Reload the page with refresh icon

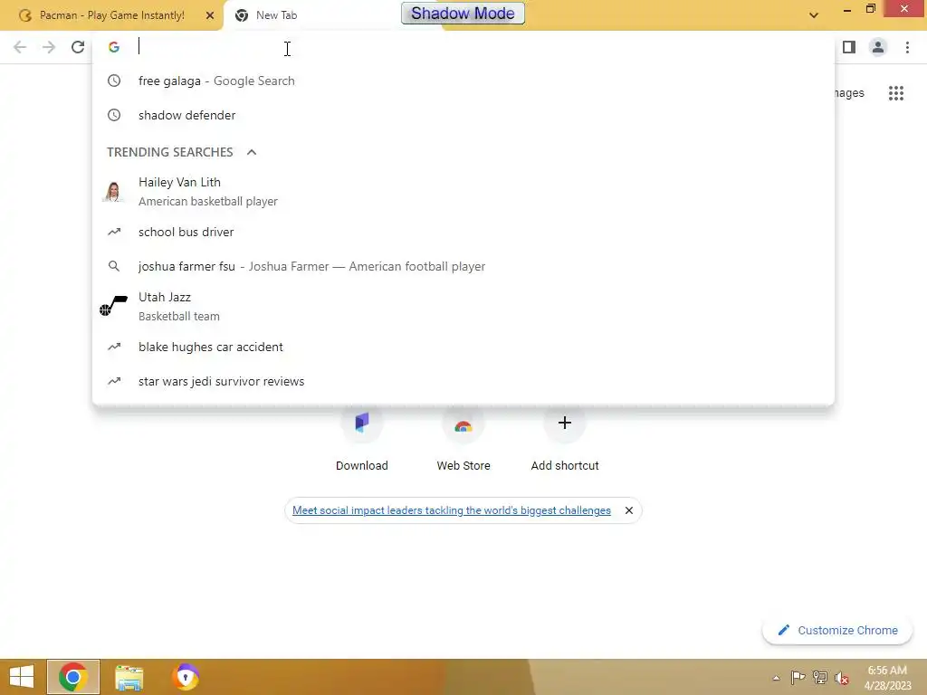78,47
